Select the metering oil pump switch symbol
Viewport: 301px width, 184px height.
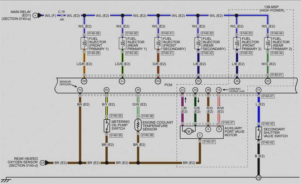click(x=107, y=125)
